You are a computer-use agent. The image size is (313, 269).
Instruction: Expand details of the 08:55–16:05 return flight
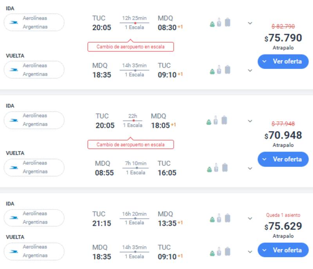point(250,168)
